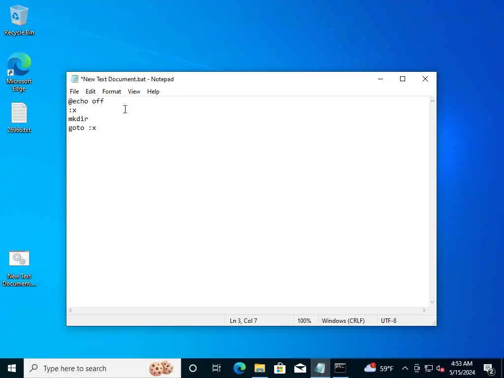Select the New Text Document batch file icon
504x378 pixels.
click(19, 268)
